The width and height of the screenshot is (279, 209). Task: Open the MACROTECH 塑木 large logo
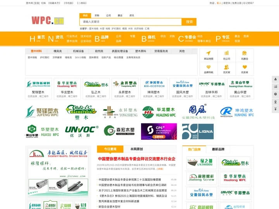(81, 112)
